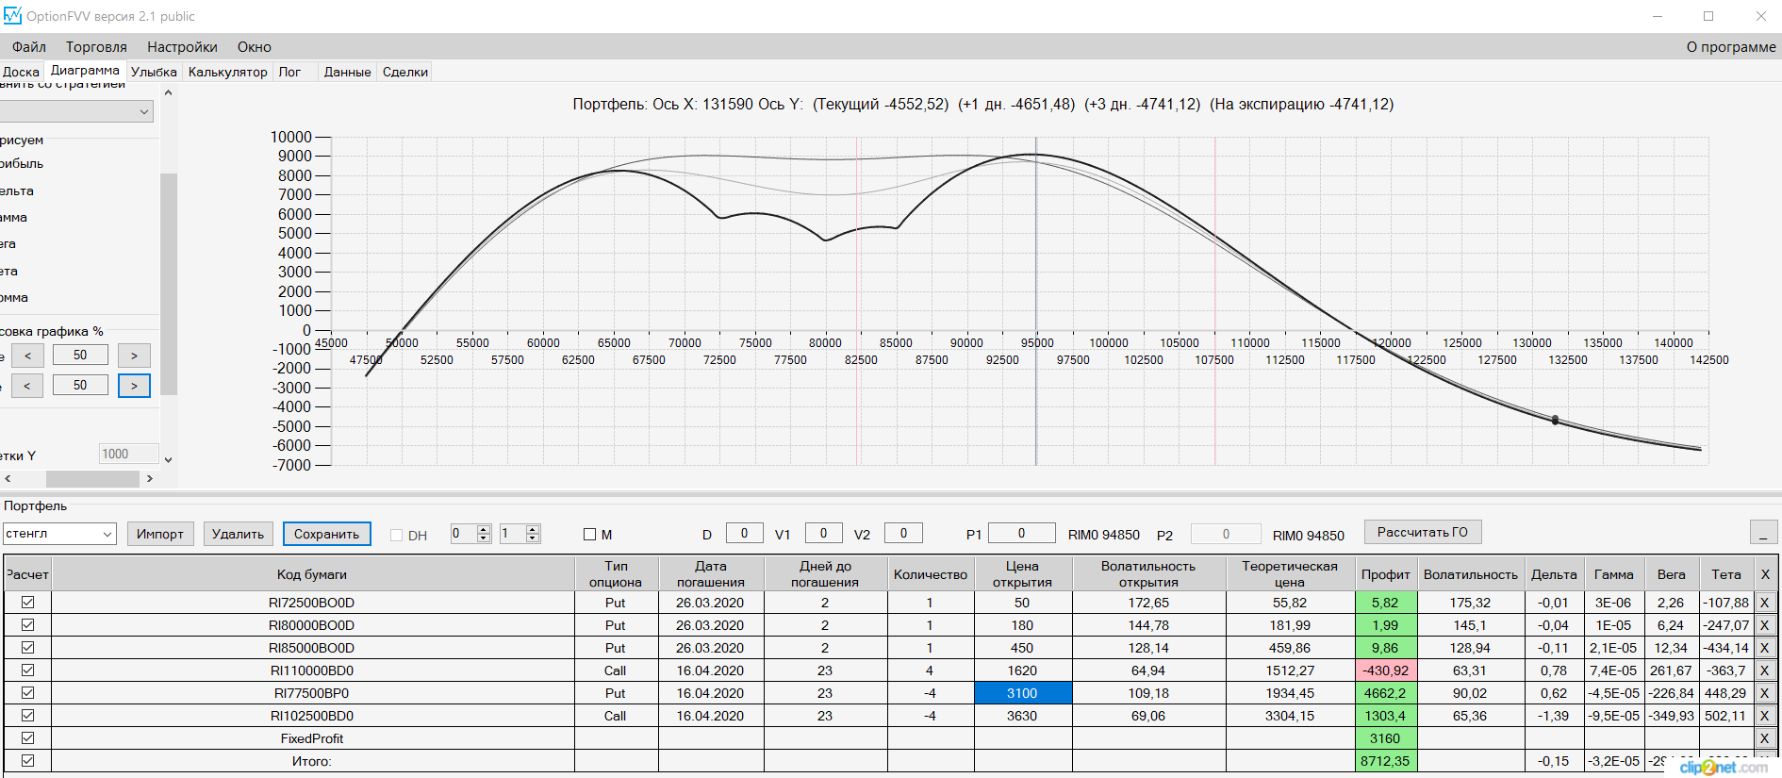The height and width of the screenshot is (778, 1782).
Task: Switch to the Лог tab
Action: tap(289, 72)
